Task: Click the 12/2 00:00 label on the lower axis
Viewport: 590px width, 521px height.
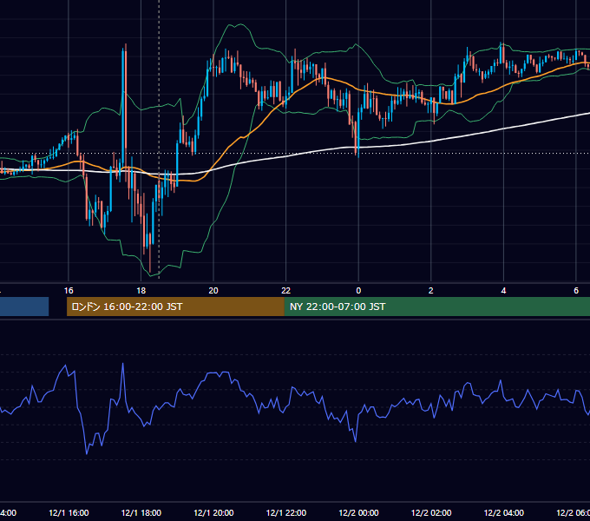Action: coord(358,512)
